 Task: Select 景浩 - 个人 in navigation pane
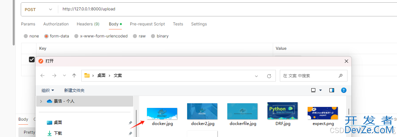point(85,101)
